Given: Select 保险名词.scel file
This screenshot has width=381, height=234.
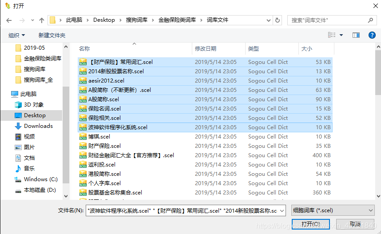Looking at the screenshot, I should coord(205,109).
